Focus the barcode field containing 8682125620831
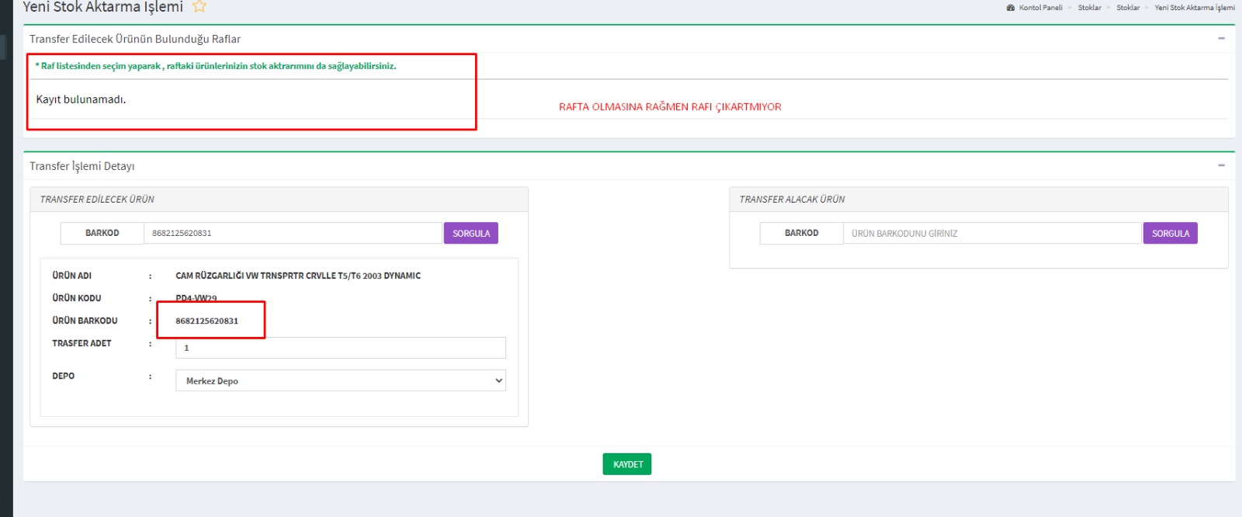 [x=293, y=233]
